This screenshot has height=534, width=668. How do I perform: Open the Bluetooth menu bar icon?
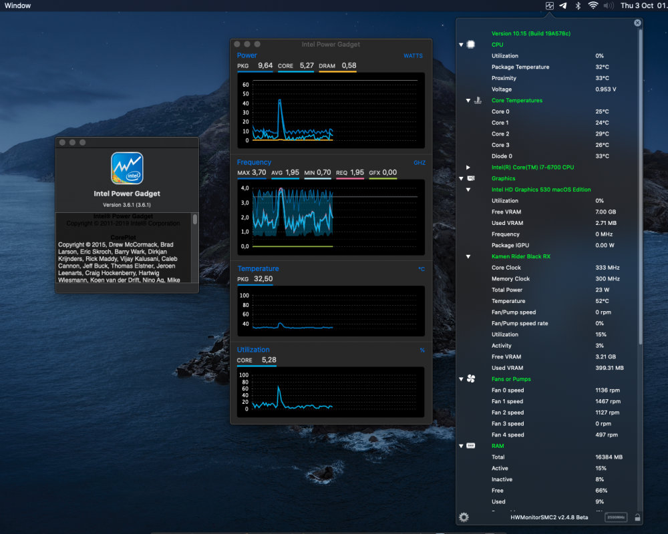(578, 5)
